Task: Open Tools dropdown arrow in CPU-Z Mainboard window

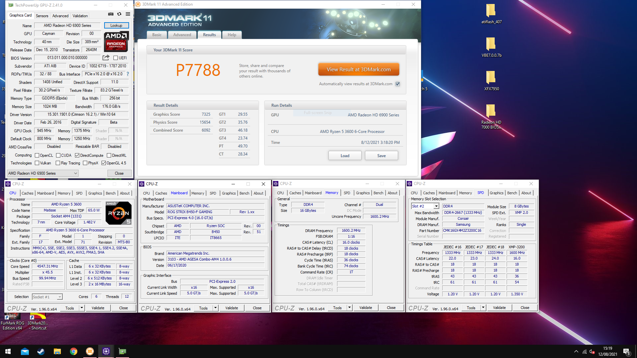Action: coord(215,308)
